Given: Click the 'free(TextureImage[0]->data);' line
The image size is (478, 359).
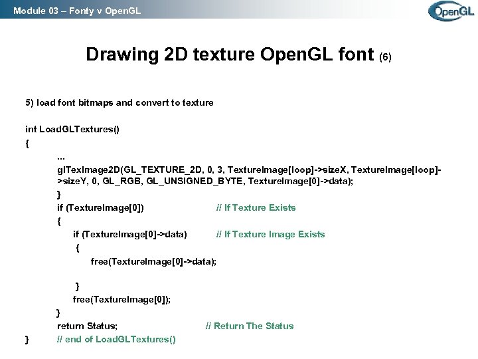Looking at the screenshot, I should 153,262.
